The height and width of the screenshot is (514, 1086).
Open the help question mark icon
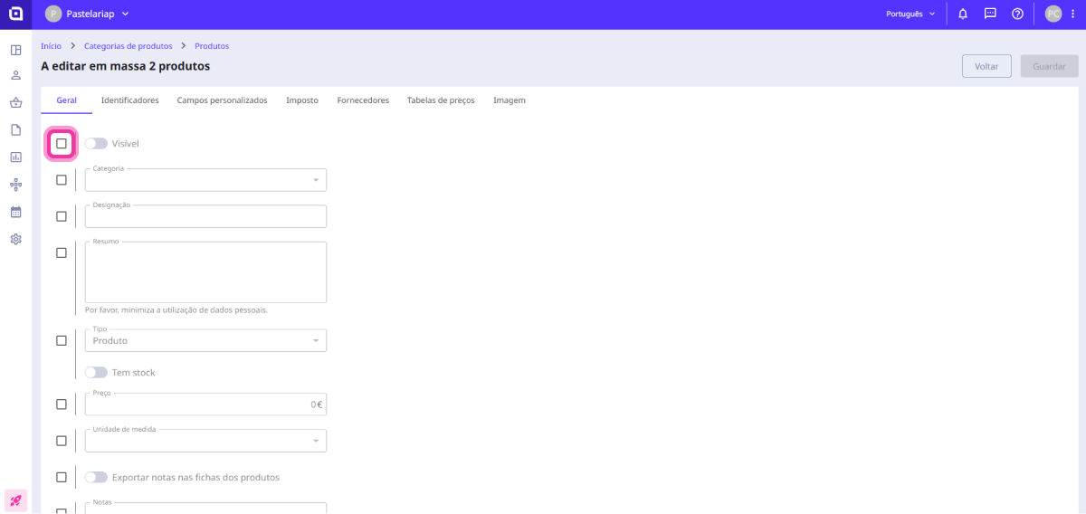(1017, 14)
